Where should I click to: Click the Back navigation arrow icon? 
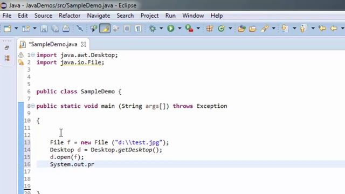tap(334, 29)
